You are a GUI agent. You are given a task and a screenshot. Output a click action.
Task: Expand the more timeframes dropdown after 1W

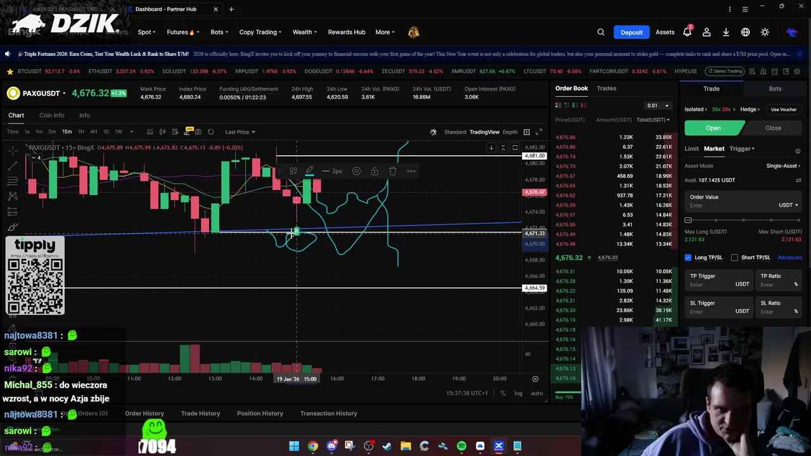[x=132, y=132]
